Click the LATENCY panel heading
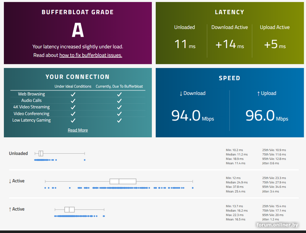 coord(229,12)
